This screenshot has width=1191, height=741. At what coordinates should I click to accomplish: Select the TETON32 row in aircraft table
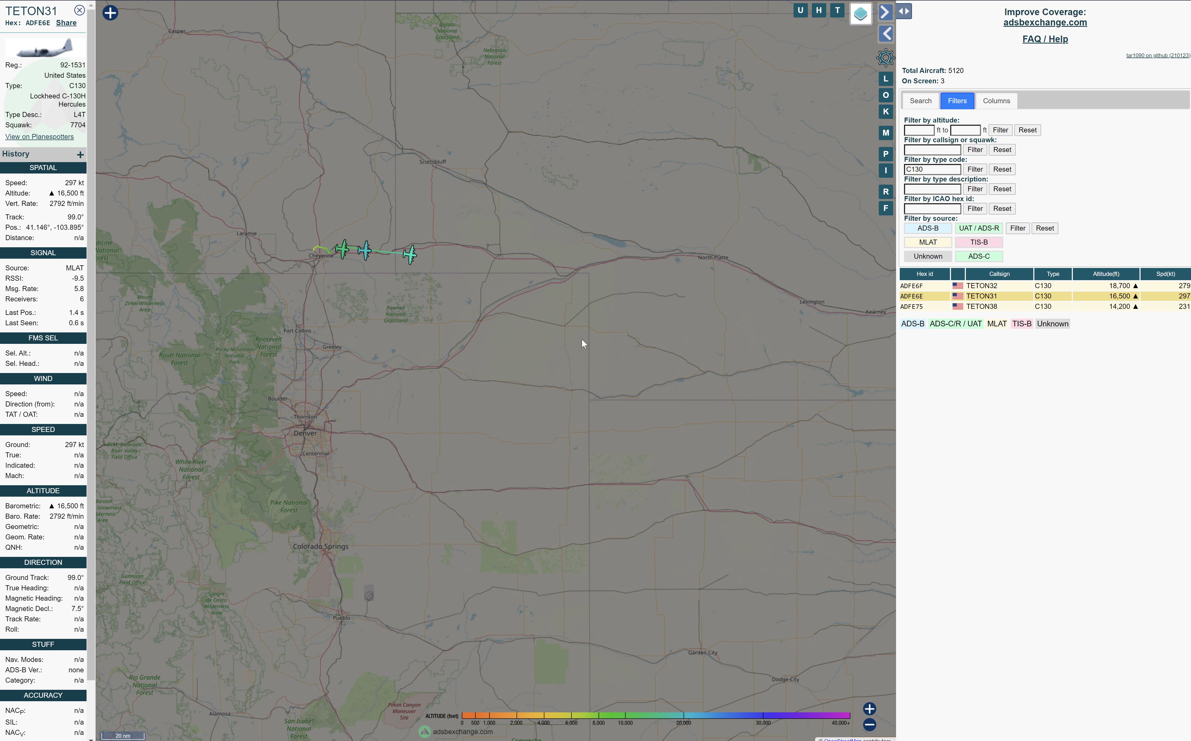[x=1045, y=286]
